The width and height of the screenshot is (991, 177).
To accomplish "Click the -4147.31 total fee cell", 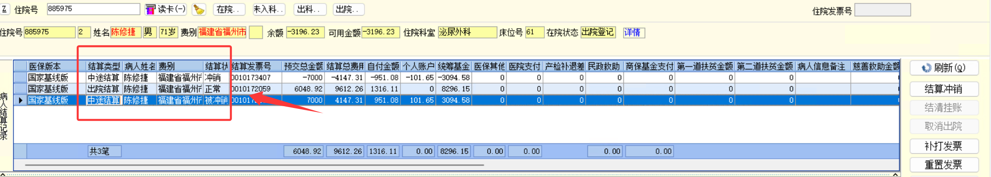I will (x=345, y=77).
